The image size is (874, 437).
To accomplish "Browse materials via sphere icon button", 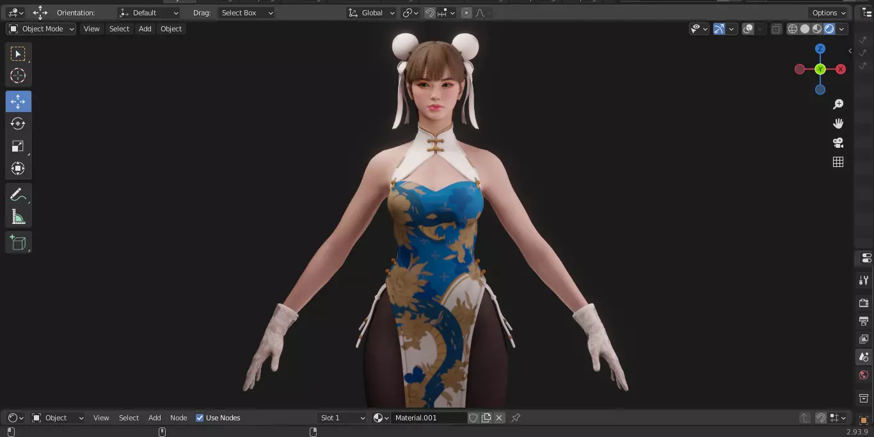I will pyautogui.click(x=381, y=418).
